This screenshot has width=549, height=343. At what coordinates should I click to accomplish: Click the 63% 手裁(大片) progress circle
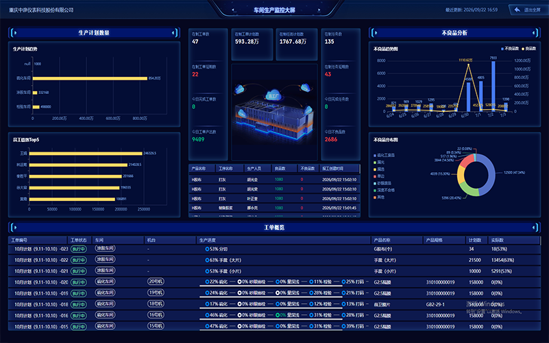207,260
